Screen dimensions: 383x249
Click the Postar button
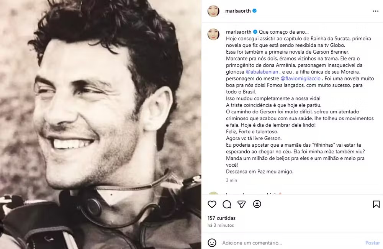[x=372, y=243]
